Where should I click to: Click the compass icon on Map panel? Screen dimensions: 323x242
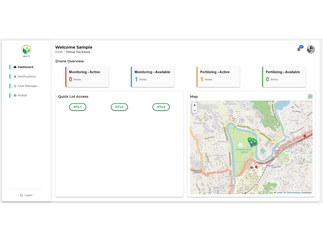point(310,97)
